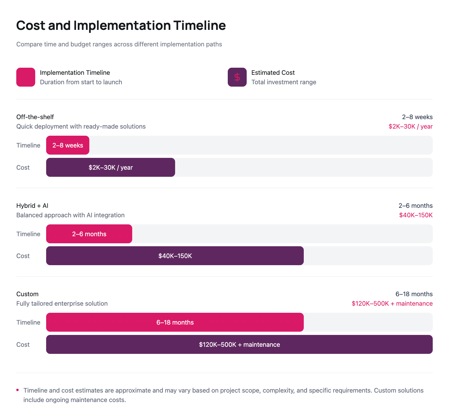449x418 pixels.
Task: Click the pink 2–8 weeks timeline bar
Action: pyautogui.click(x=67, y=145)
